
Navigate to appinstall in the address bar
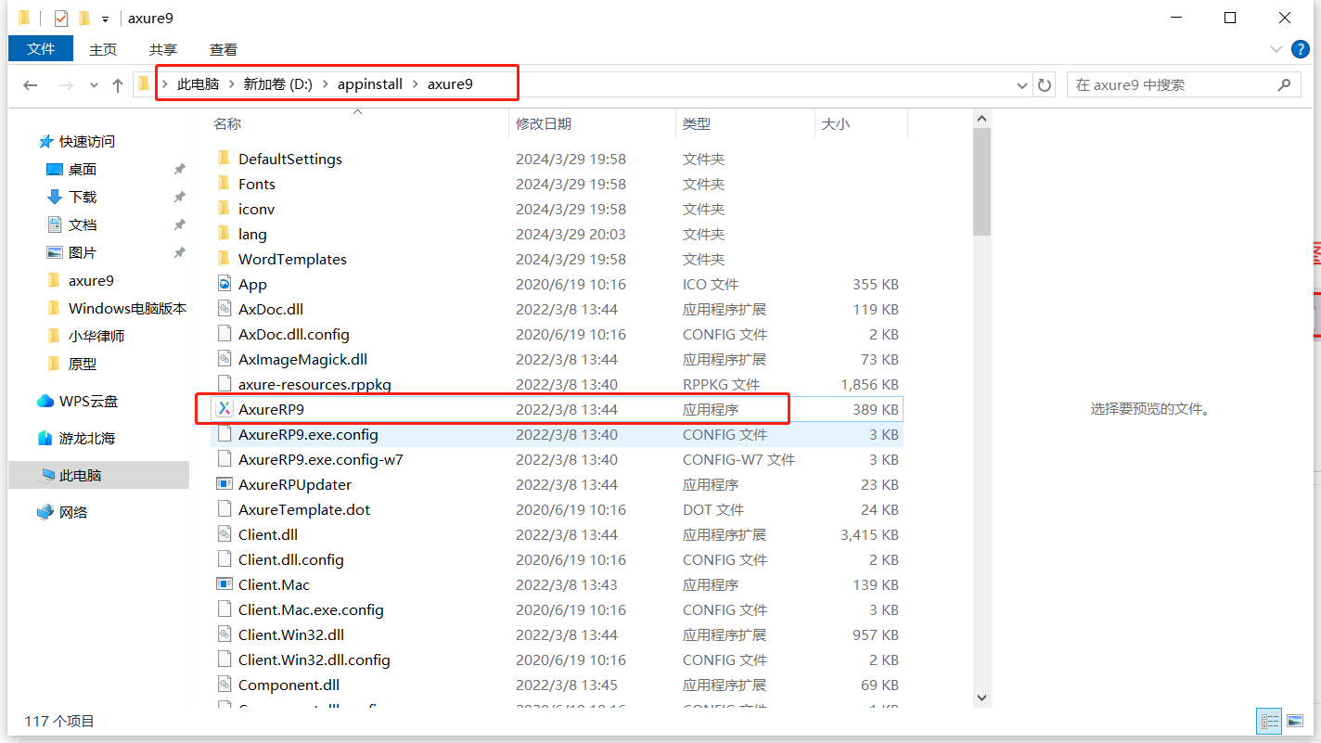(x=370, y=84)
